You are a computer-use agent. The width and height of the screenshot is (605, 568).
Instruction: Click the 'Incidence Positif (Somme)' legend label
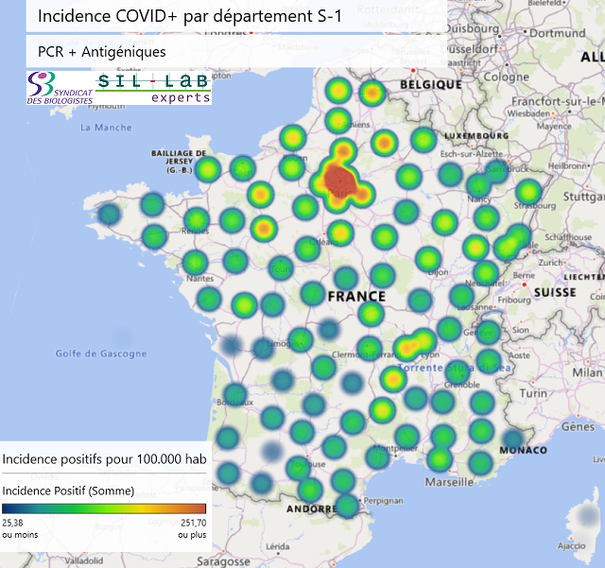(x=68, y=491)
